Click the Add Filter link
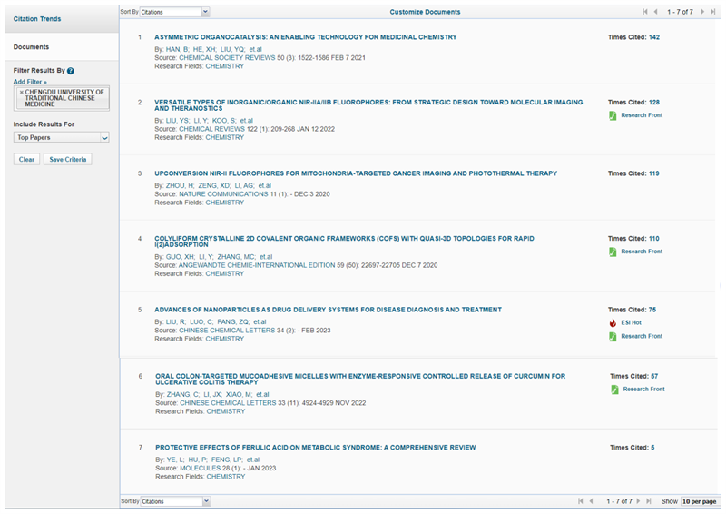 click(31, 82)
